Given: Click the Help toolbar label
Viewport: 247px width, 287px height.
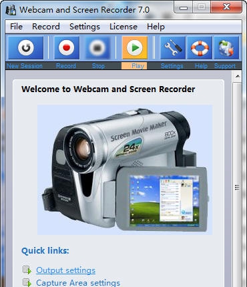Looking at the screenshot, I should click(x=201, y=66).
